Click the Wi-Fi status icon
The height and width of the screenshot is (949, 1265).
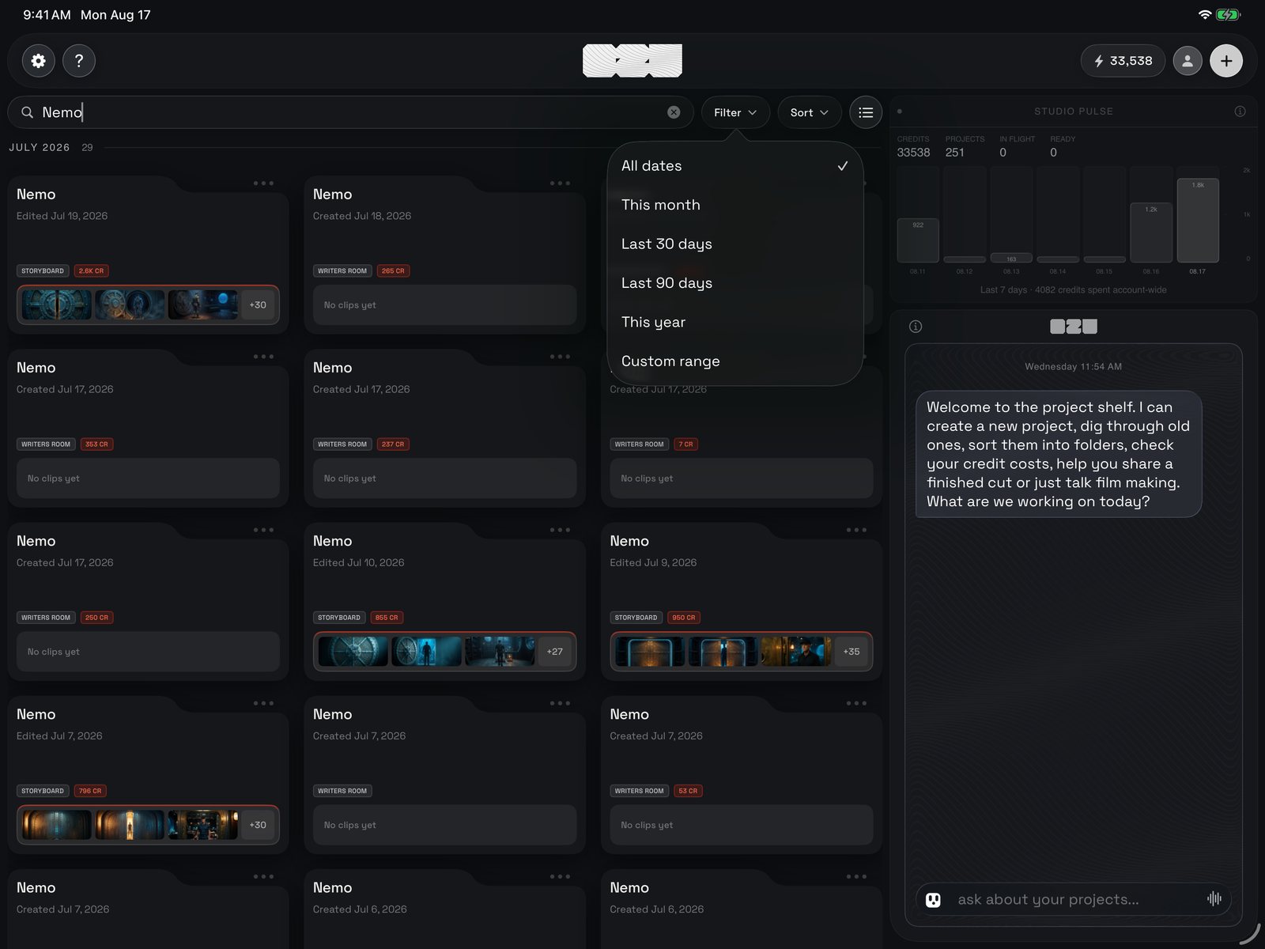click(x=1205, y=15)
